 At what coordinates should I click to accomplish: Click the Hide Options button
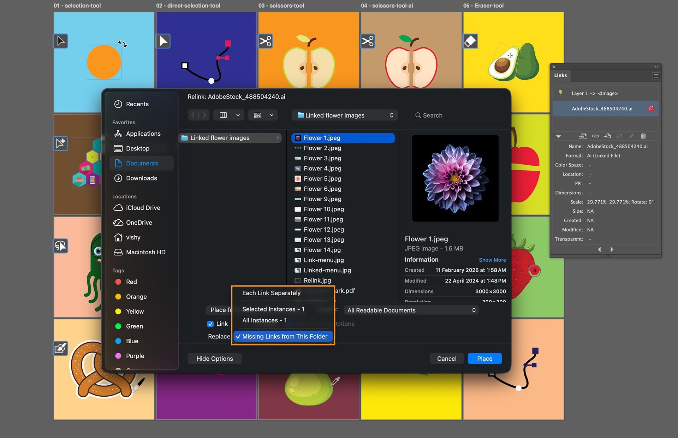215,359
